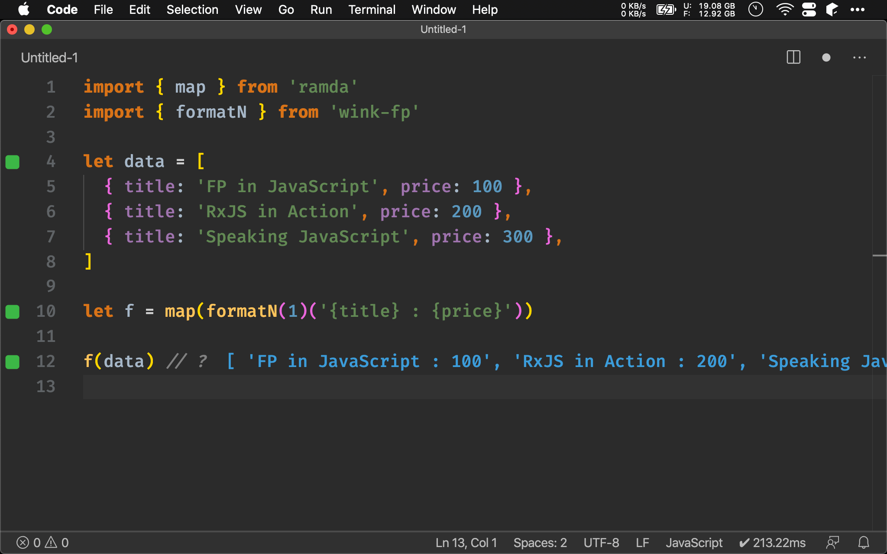The height and width of the screenshot is (554, 887).
Task: Click the price value 300
Action: (x=518, y=237)
